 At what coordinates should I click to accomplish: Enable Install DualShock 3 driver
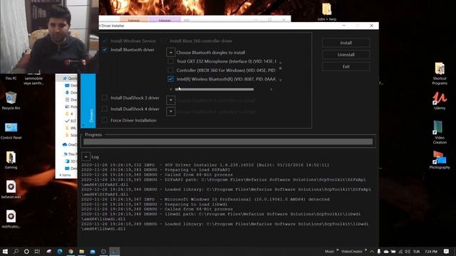point(105,98)
